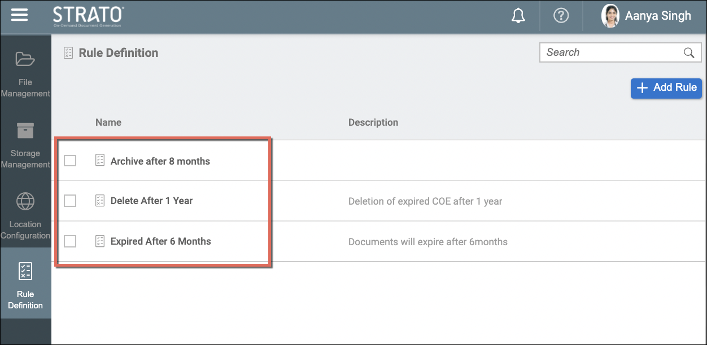The image size is (707, 345).
Task: Click the notifications bell icon
Action: tap(518, 16)
